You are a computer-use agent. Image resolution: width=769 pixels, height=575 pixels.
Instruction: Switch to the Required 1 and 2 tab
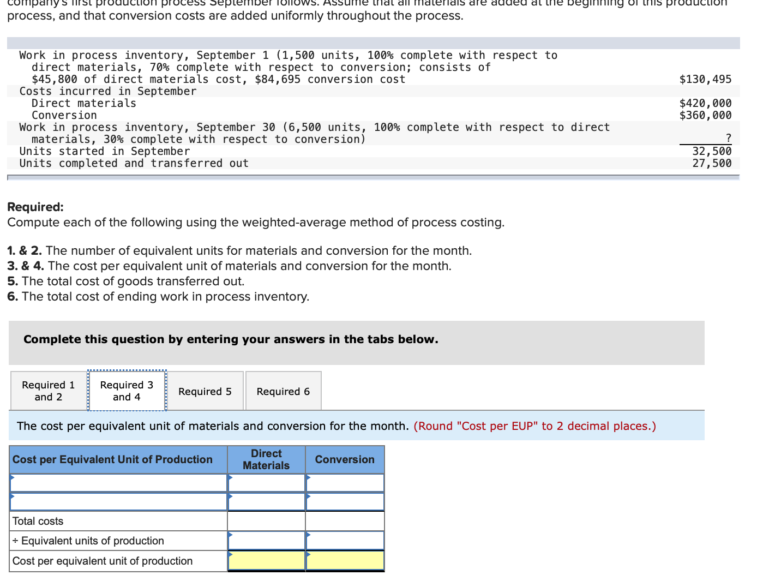47,391
